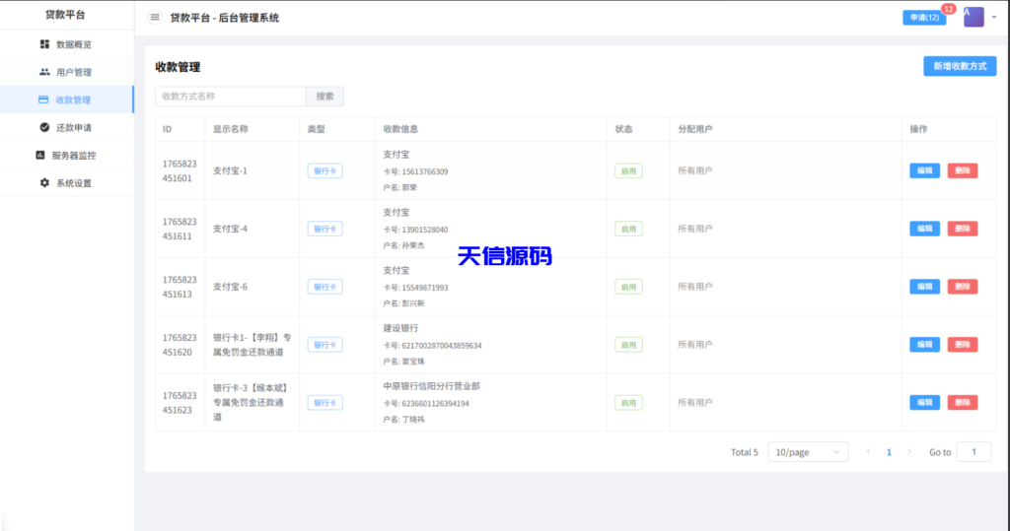This screenshot has height=531, width=1010.
Task: Click the 数据概览 dashboard grid icon
Action: tap(44, 43)
